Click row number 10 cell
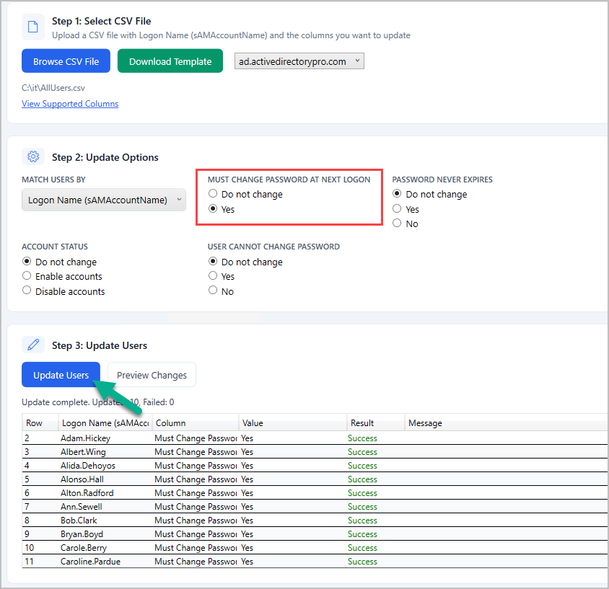The image size is (609, 589). [x=30, y=548]
